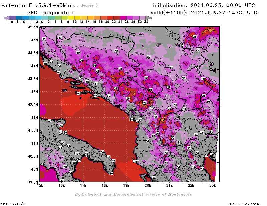Pick the legend swatch between -4 and -2
The image size is (267, 206).
pyautogui.click(x=32, y=18)
